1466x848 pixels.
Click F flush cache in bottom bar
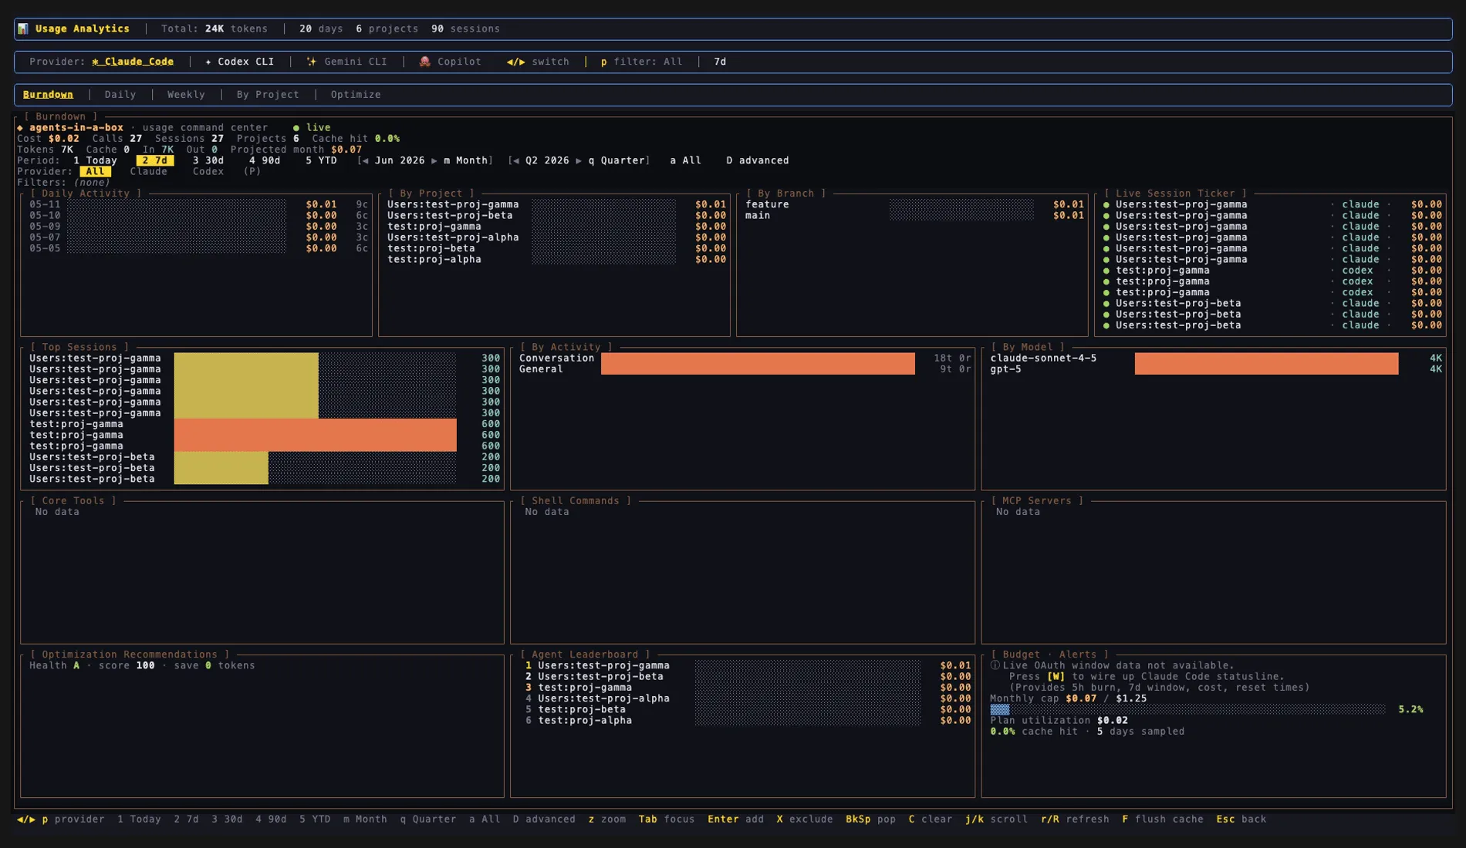[x=1163, y=819]
